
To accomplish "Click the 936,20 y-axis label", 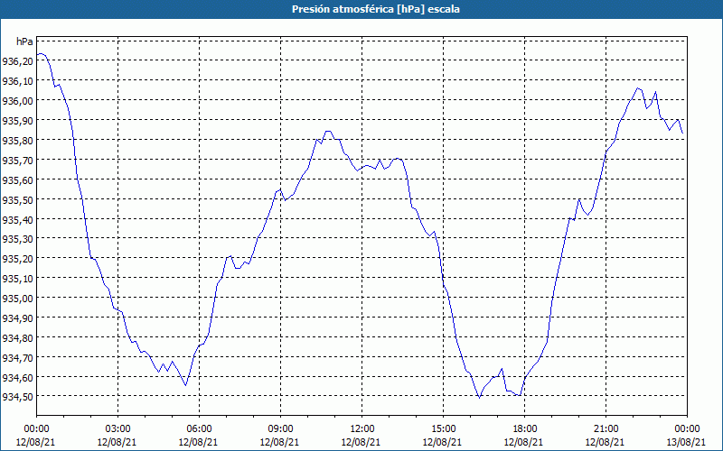I will (x=17, y=60).
